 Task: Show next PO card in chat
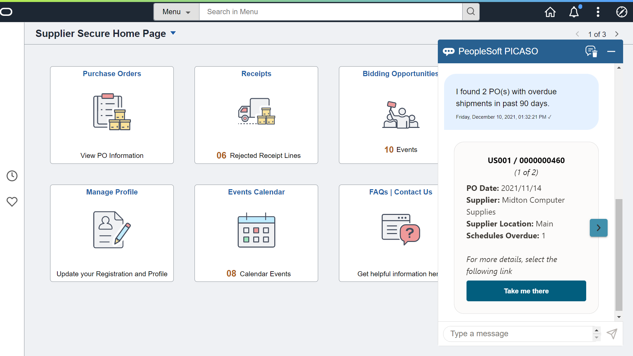click(598, 228)
